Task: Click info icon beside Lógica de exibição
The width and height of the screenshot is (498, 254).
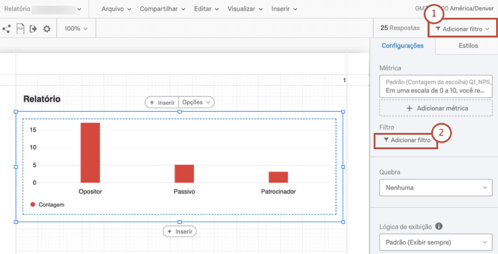Action: (x=439, y=226)
